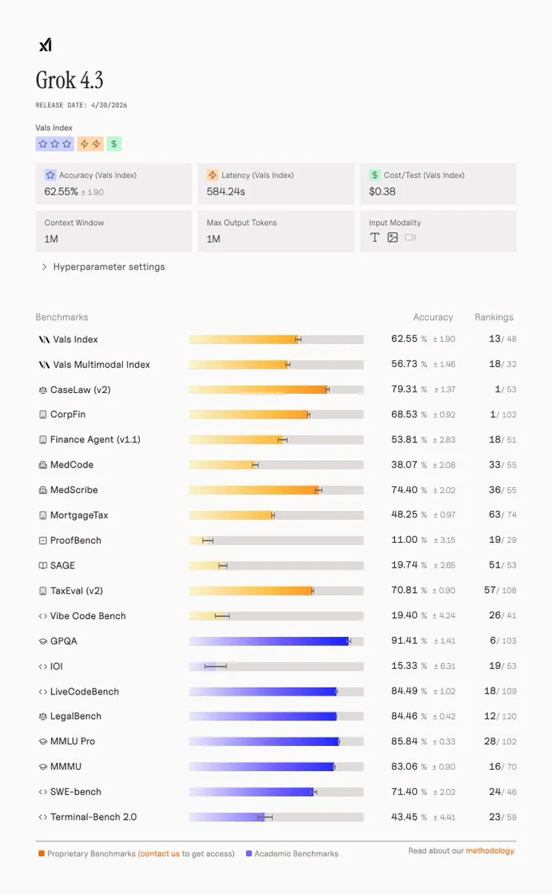Click the Grok 4.3 title
Image resolution: width=552 pixels, height=895 pixels.
coord(69,81)
